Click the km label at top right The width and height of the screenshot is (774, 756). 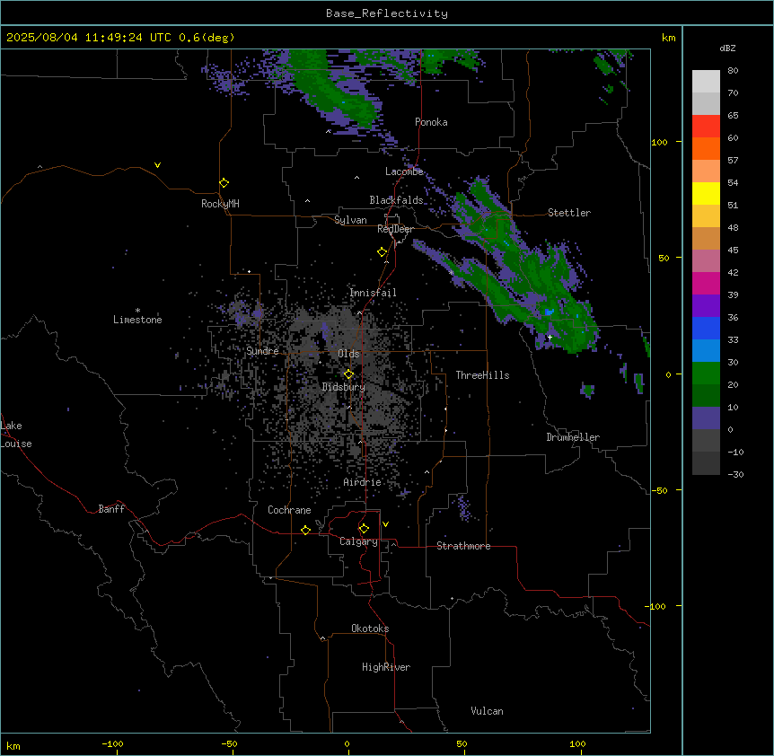668,38
